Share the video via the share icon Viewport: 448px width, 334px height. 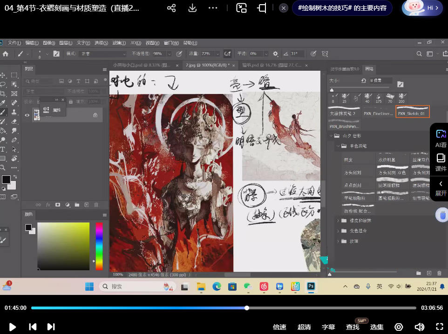coord(171,8)
